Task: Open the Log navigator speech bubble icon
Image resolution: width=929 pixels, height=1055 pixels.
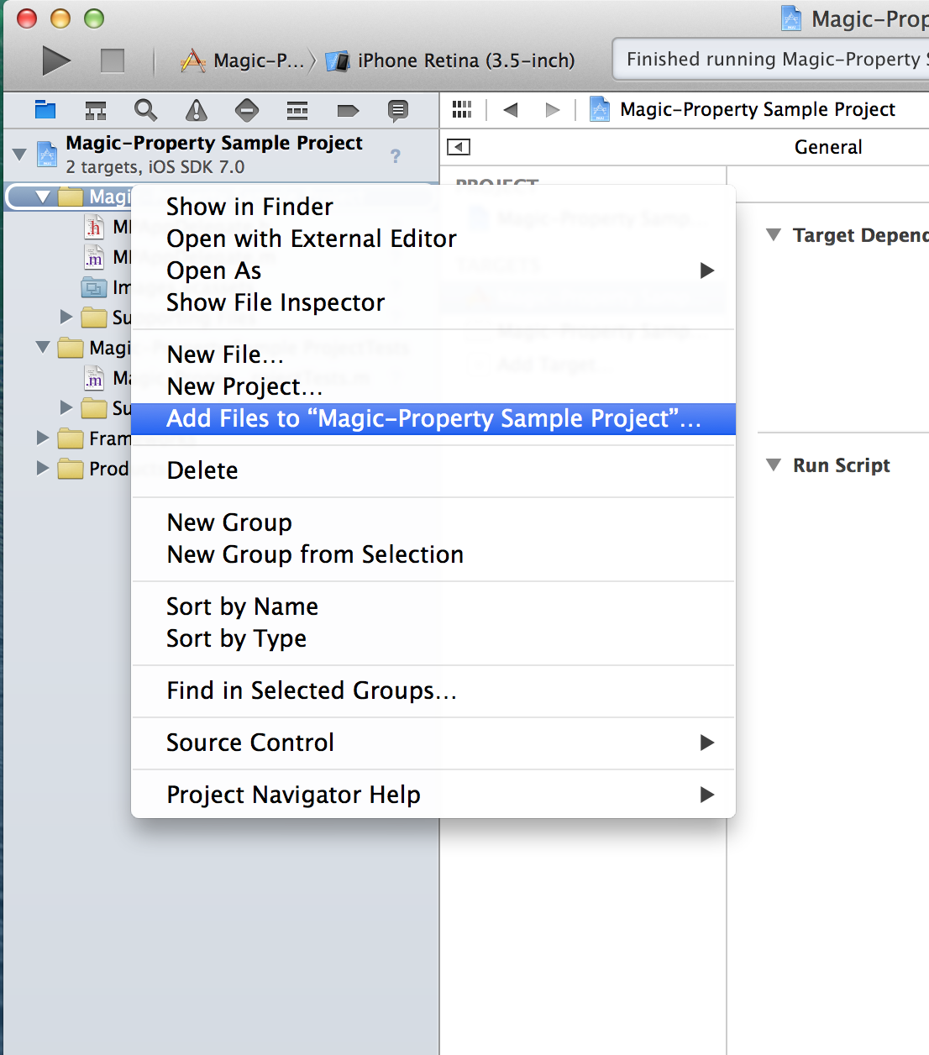Action: [x=398, y=110]
